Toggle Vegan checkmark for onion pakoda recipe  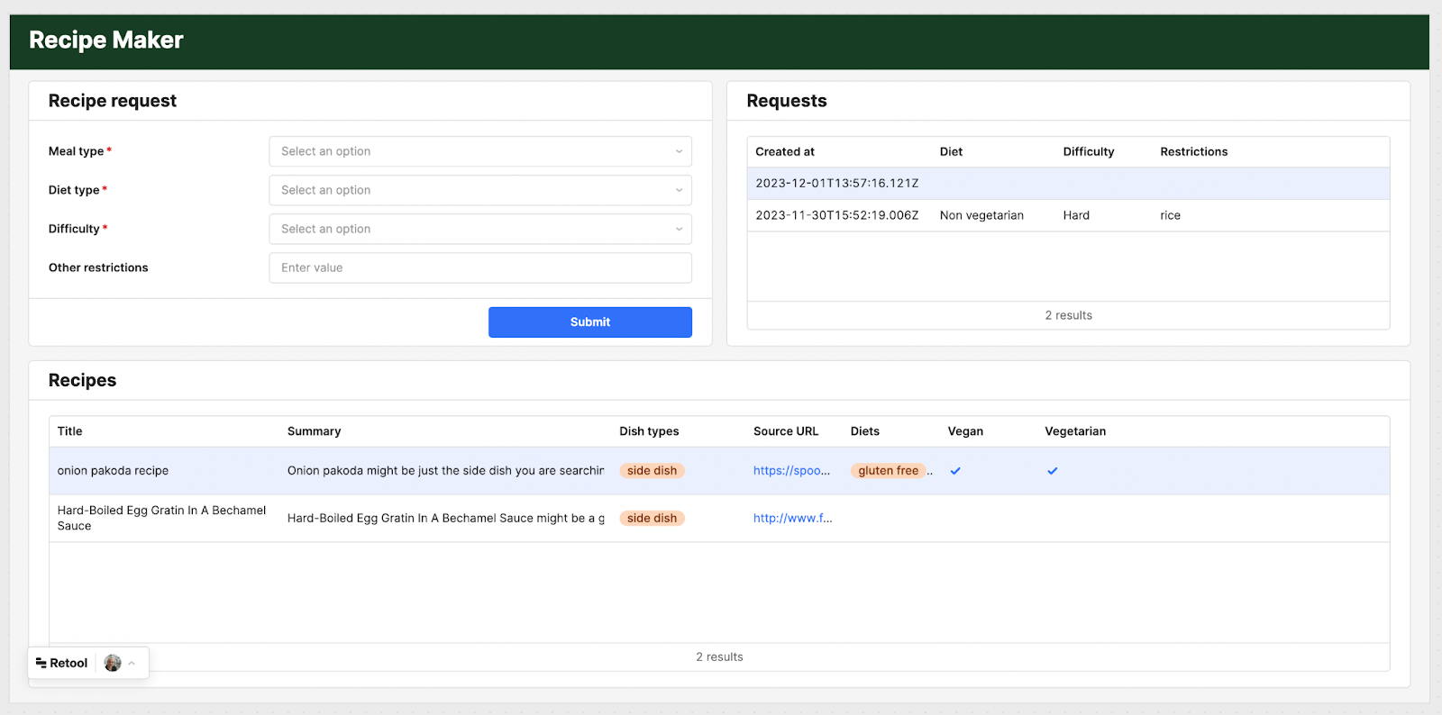coord(955,471)
